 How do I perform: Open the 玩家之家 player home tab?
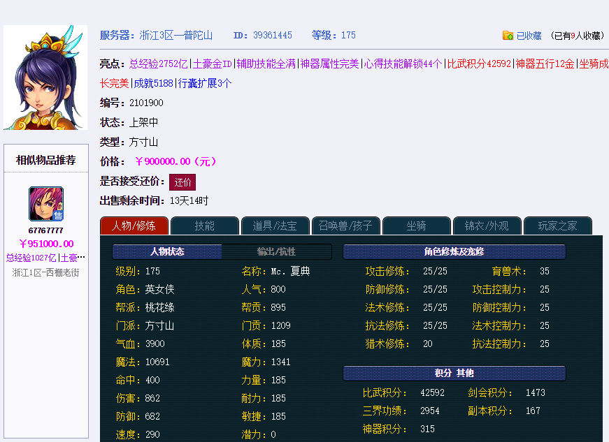[558, 226]
